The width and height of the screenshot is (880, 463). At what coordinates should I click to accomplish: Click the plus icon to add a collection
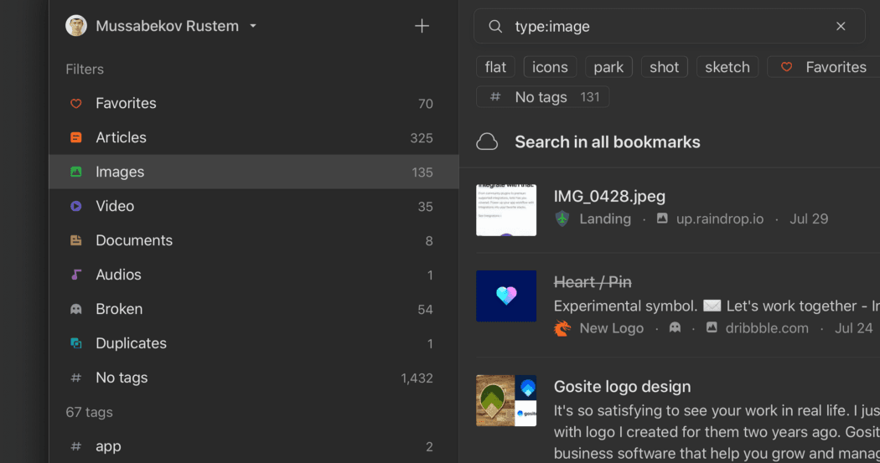click(422, 26)
